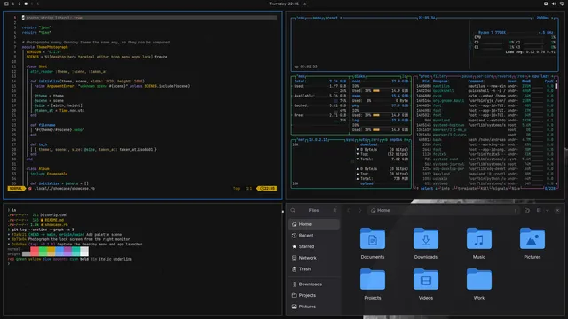Open the Videos folder icon

tap(426, 280)
